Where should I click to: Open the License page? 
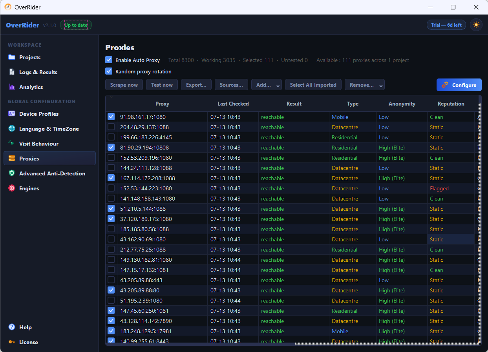click(49, 342)
